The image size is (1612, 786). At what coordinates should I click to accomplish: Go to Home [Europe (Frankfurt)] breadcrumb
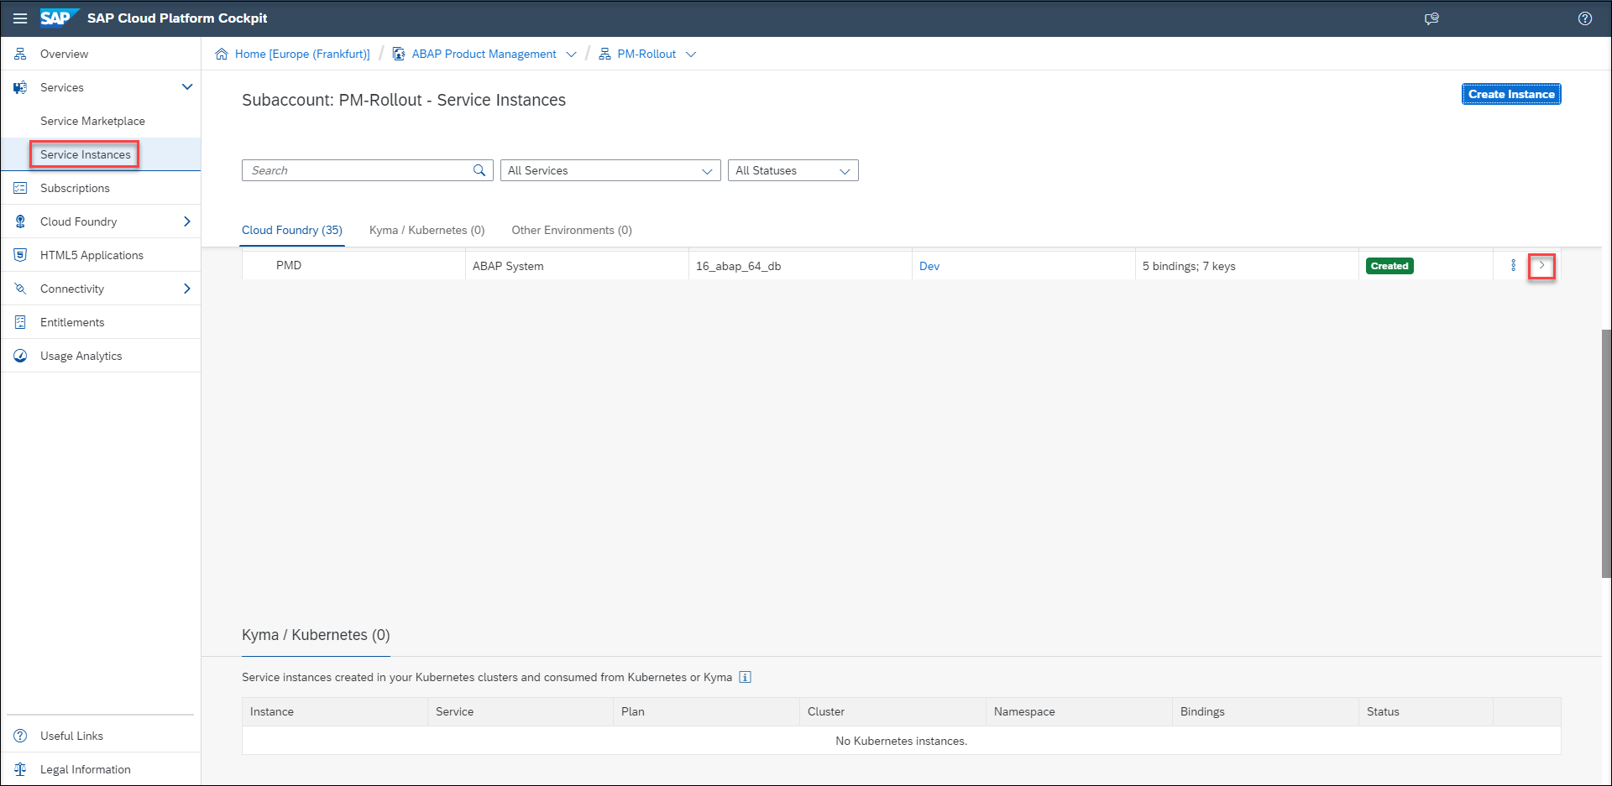pyautogui.click(x=302, y=54)
